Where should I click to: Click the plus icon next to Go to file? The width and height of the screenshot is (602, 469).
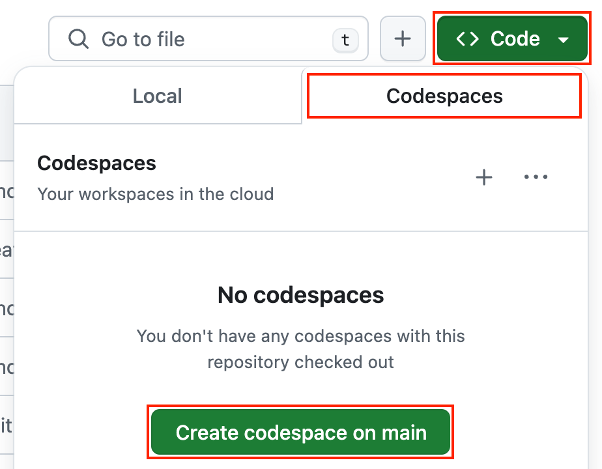point(403,38)
